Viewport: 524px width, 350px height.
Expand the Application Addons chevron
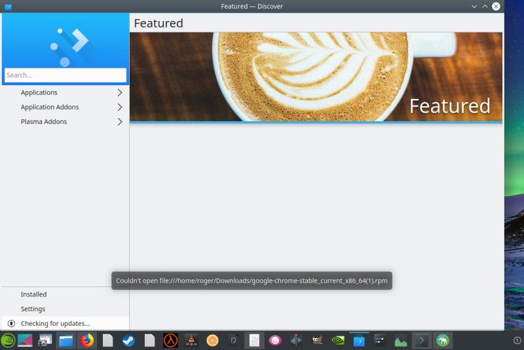coord(120,107)
